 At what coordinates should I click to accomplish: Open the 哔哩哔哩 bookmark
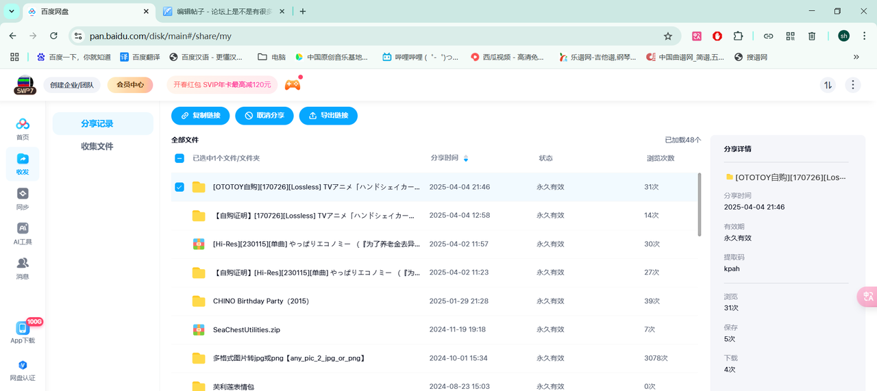420,57
